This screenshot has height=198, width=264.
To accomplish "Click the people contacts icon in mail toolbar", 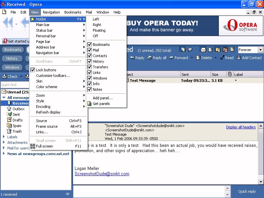I will 225,50.
